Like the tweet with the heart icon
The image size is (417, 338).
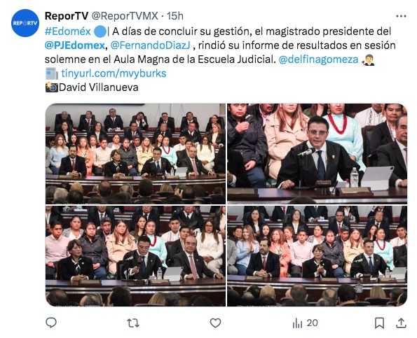pos(215,323)
